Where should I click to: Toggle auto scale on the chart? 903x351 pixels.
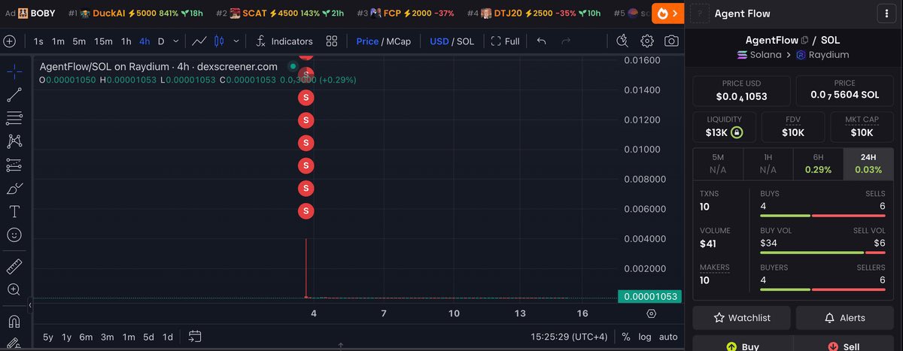click(x=668, y=337)
